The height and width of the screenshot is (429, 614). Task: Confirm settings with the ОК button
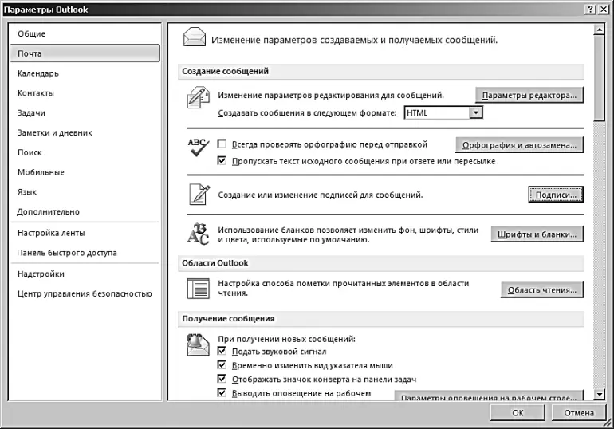click(518, 412)
